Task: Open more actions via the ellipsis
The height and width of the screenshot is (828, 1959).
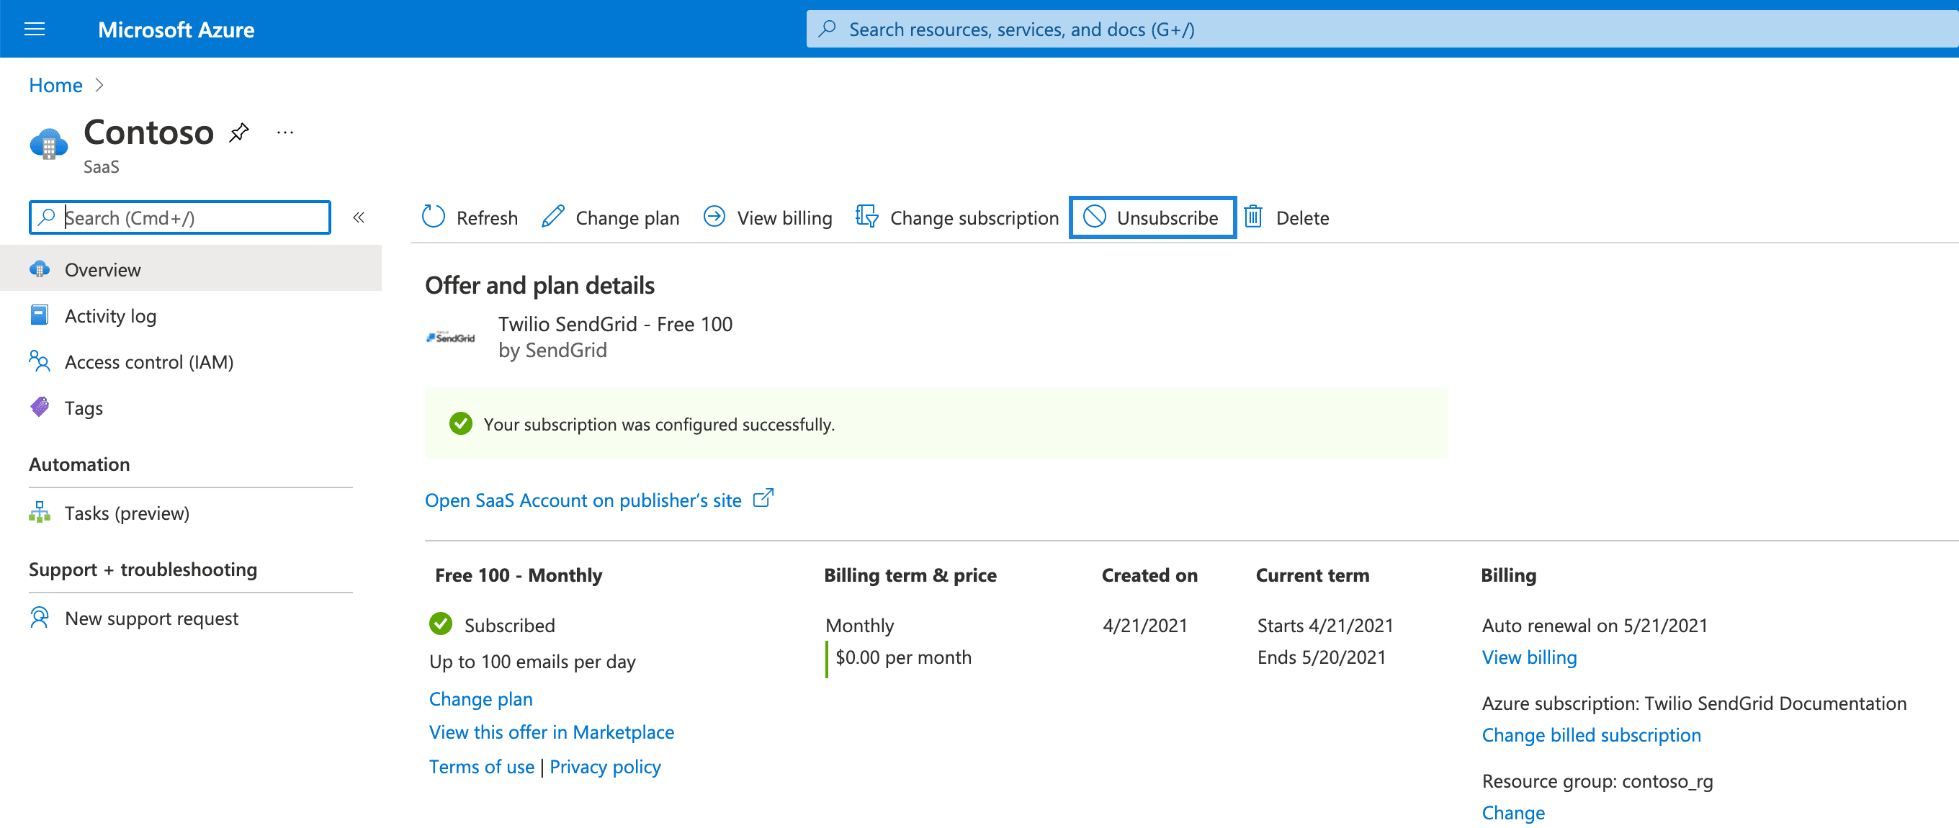Action: click(x=284, y=131)
